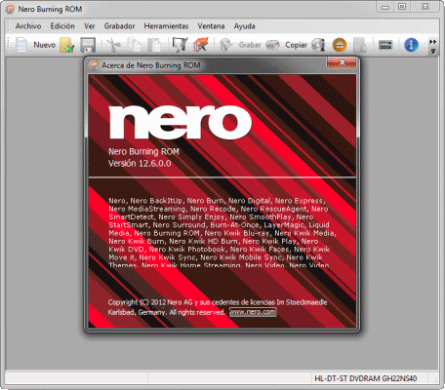Click the large nero logo
The image size is (445, 390).
click(x=180, y=122)
